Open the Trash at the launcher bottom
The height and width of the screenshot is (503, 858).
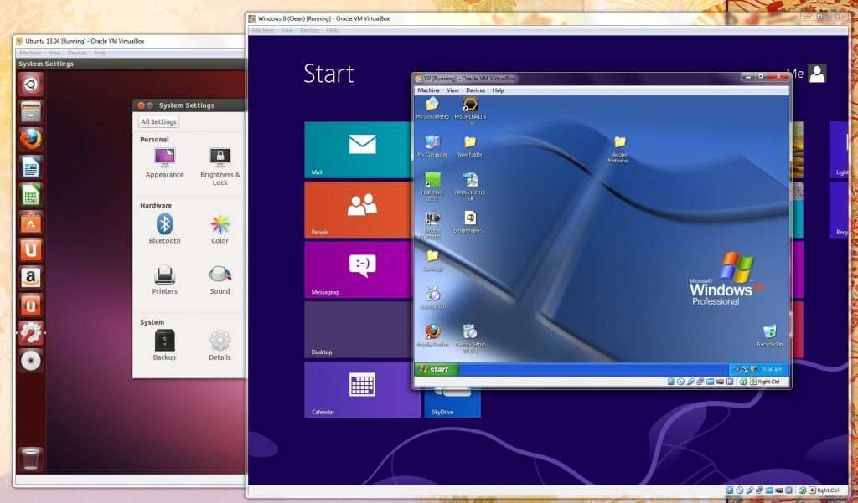coord(31,458)
